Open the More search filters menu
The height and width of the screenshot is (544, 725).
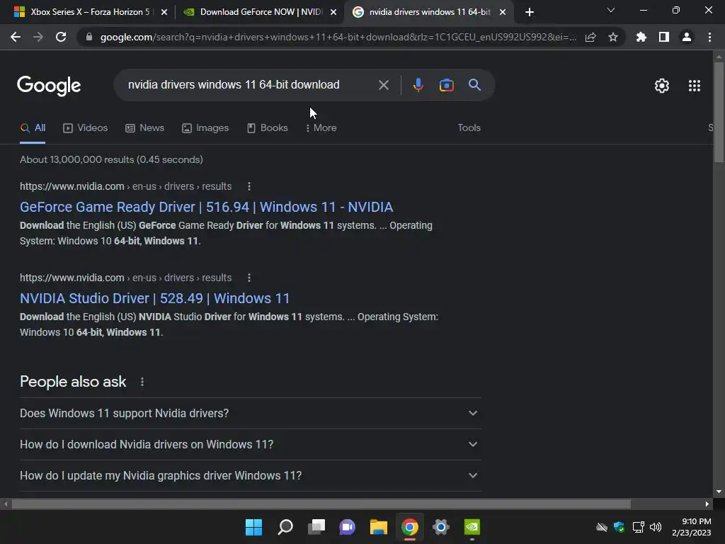[321, 128]
